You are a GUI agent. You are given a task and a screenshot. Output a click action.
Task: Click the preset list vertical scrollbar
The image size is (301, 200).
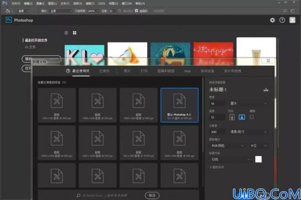coord(202,115)
